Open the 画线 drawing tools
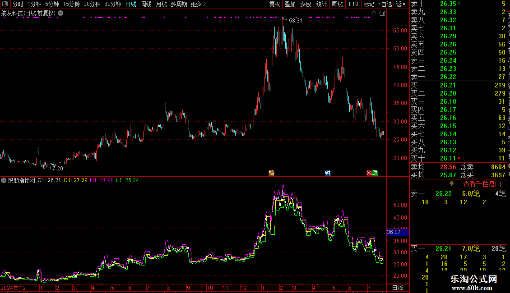Viewport: 510px width, 293px height. [337, 4]
